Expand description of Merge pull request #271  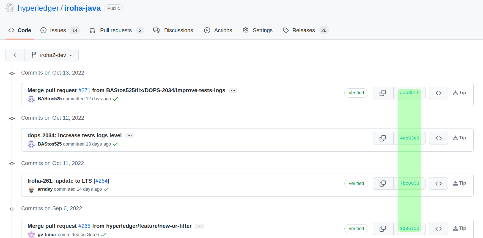click(x=233, y=91)
